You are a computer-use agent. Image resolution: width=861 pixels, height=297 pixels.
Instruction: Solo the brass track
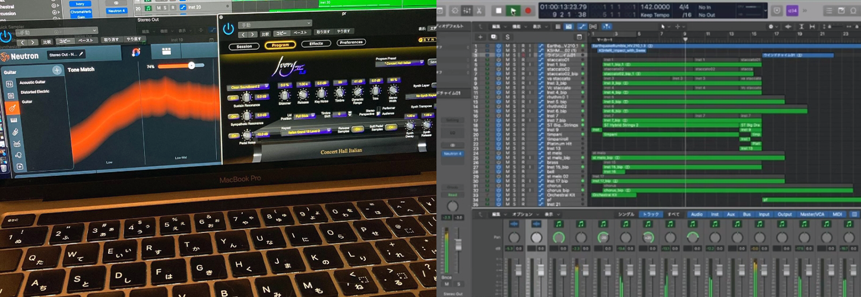tap(515, 162)
